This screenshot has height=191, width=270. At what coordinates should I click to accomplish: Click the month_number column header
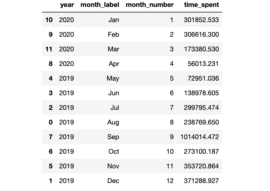[x=150, y=5]
